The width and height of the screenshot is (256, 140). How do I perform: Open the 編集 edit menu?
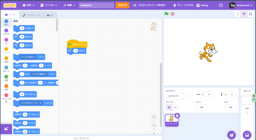(x=69, y=5)
